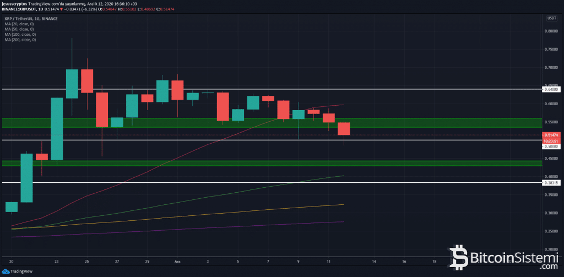
Task: Click the BitcoinSistemi Bitcoin logo icon
Action: tap(459, 256)
